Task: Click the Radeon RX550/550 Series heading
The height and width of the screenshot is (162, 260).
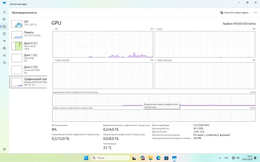Action: pyautogui.click(x=239, y=24)
